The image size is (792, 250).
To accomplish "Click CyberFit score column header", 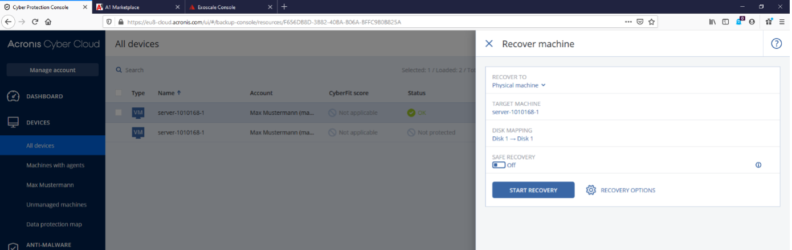I will [x=348, y=93].
